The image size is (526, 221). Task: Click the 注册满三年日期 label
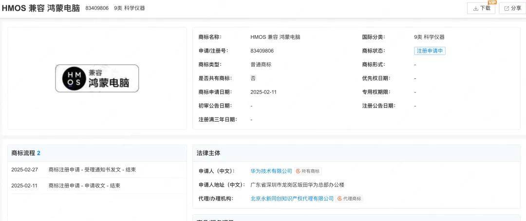[218, 120]
